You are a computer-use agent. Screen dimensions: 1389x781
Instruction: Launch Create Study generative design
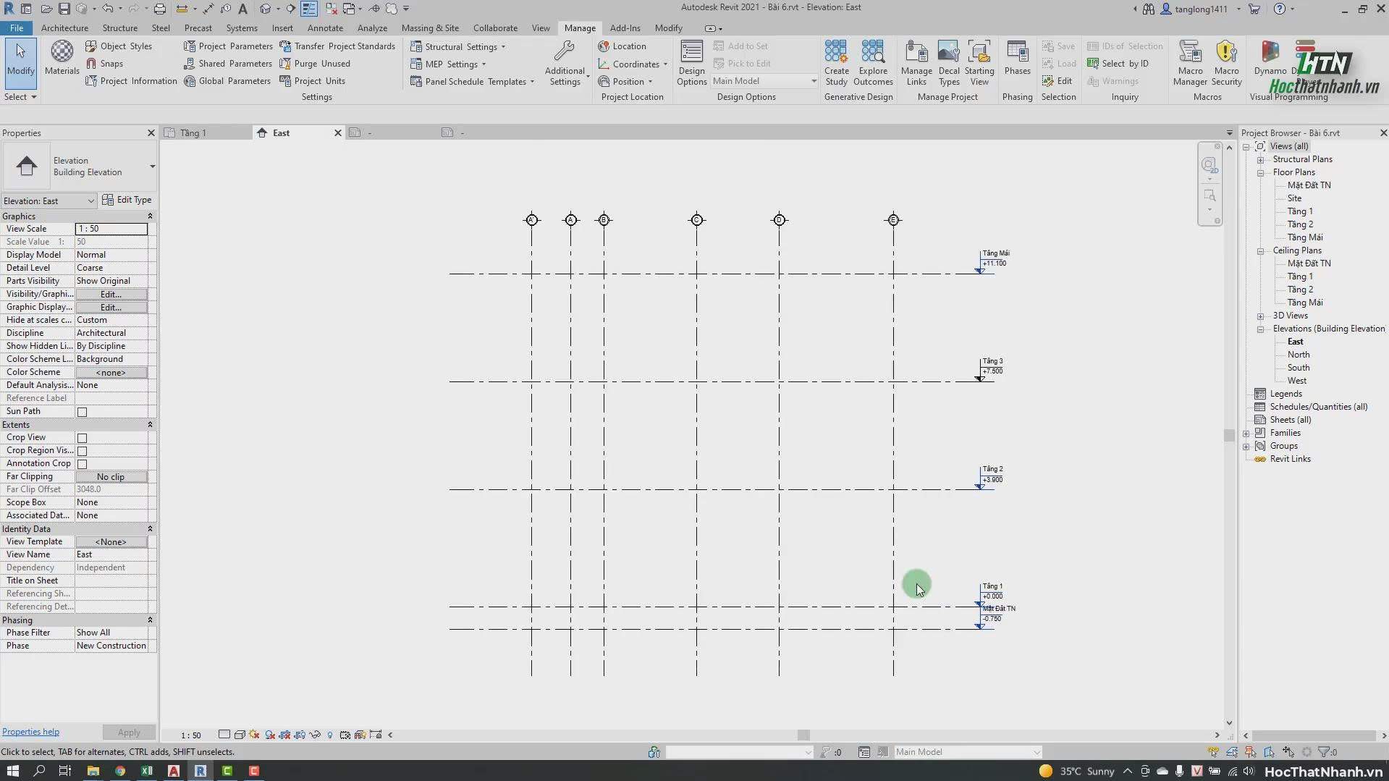click(836, 64)
